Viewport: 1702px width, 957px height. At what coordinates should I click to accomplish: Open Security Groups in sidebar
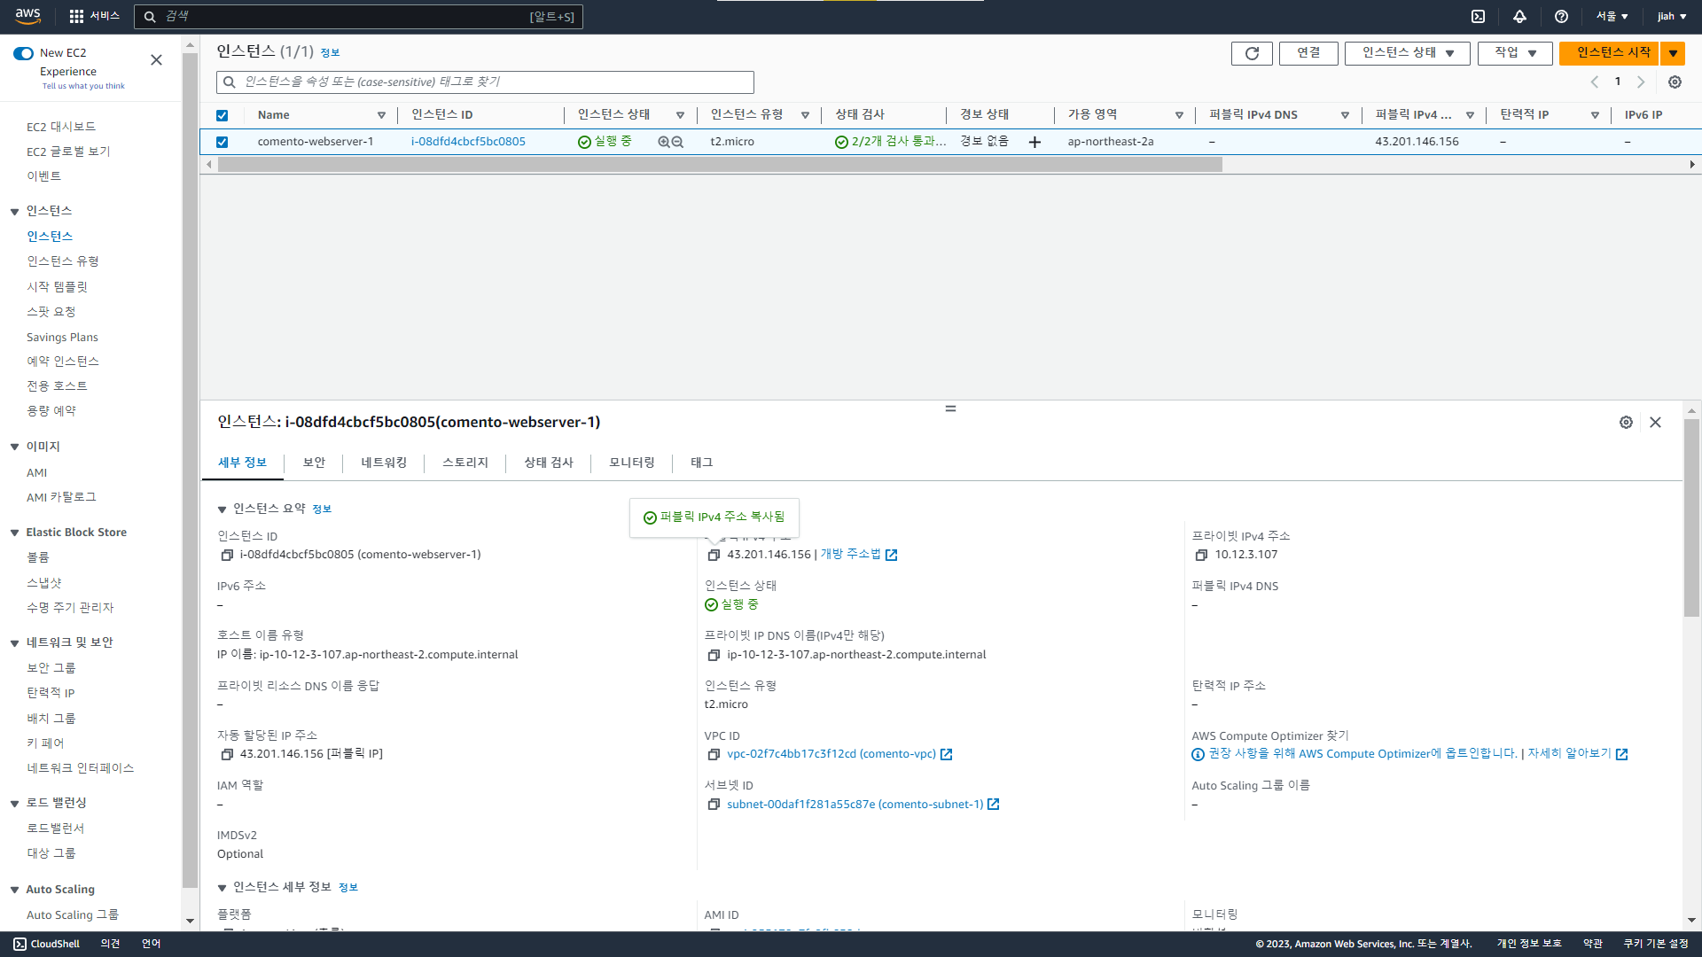[x=51, y=668]
